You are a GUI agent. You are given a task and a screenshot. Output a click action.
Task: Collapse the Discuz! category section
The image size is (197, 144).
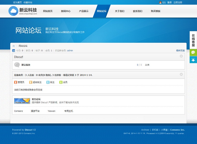(x=181, y=56)
